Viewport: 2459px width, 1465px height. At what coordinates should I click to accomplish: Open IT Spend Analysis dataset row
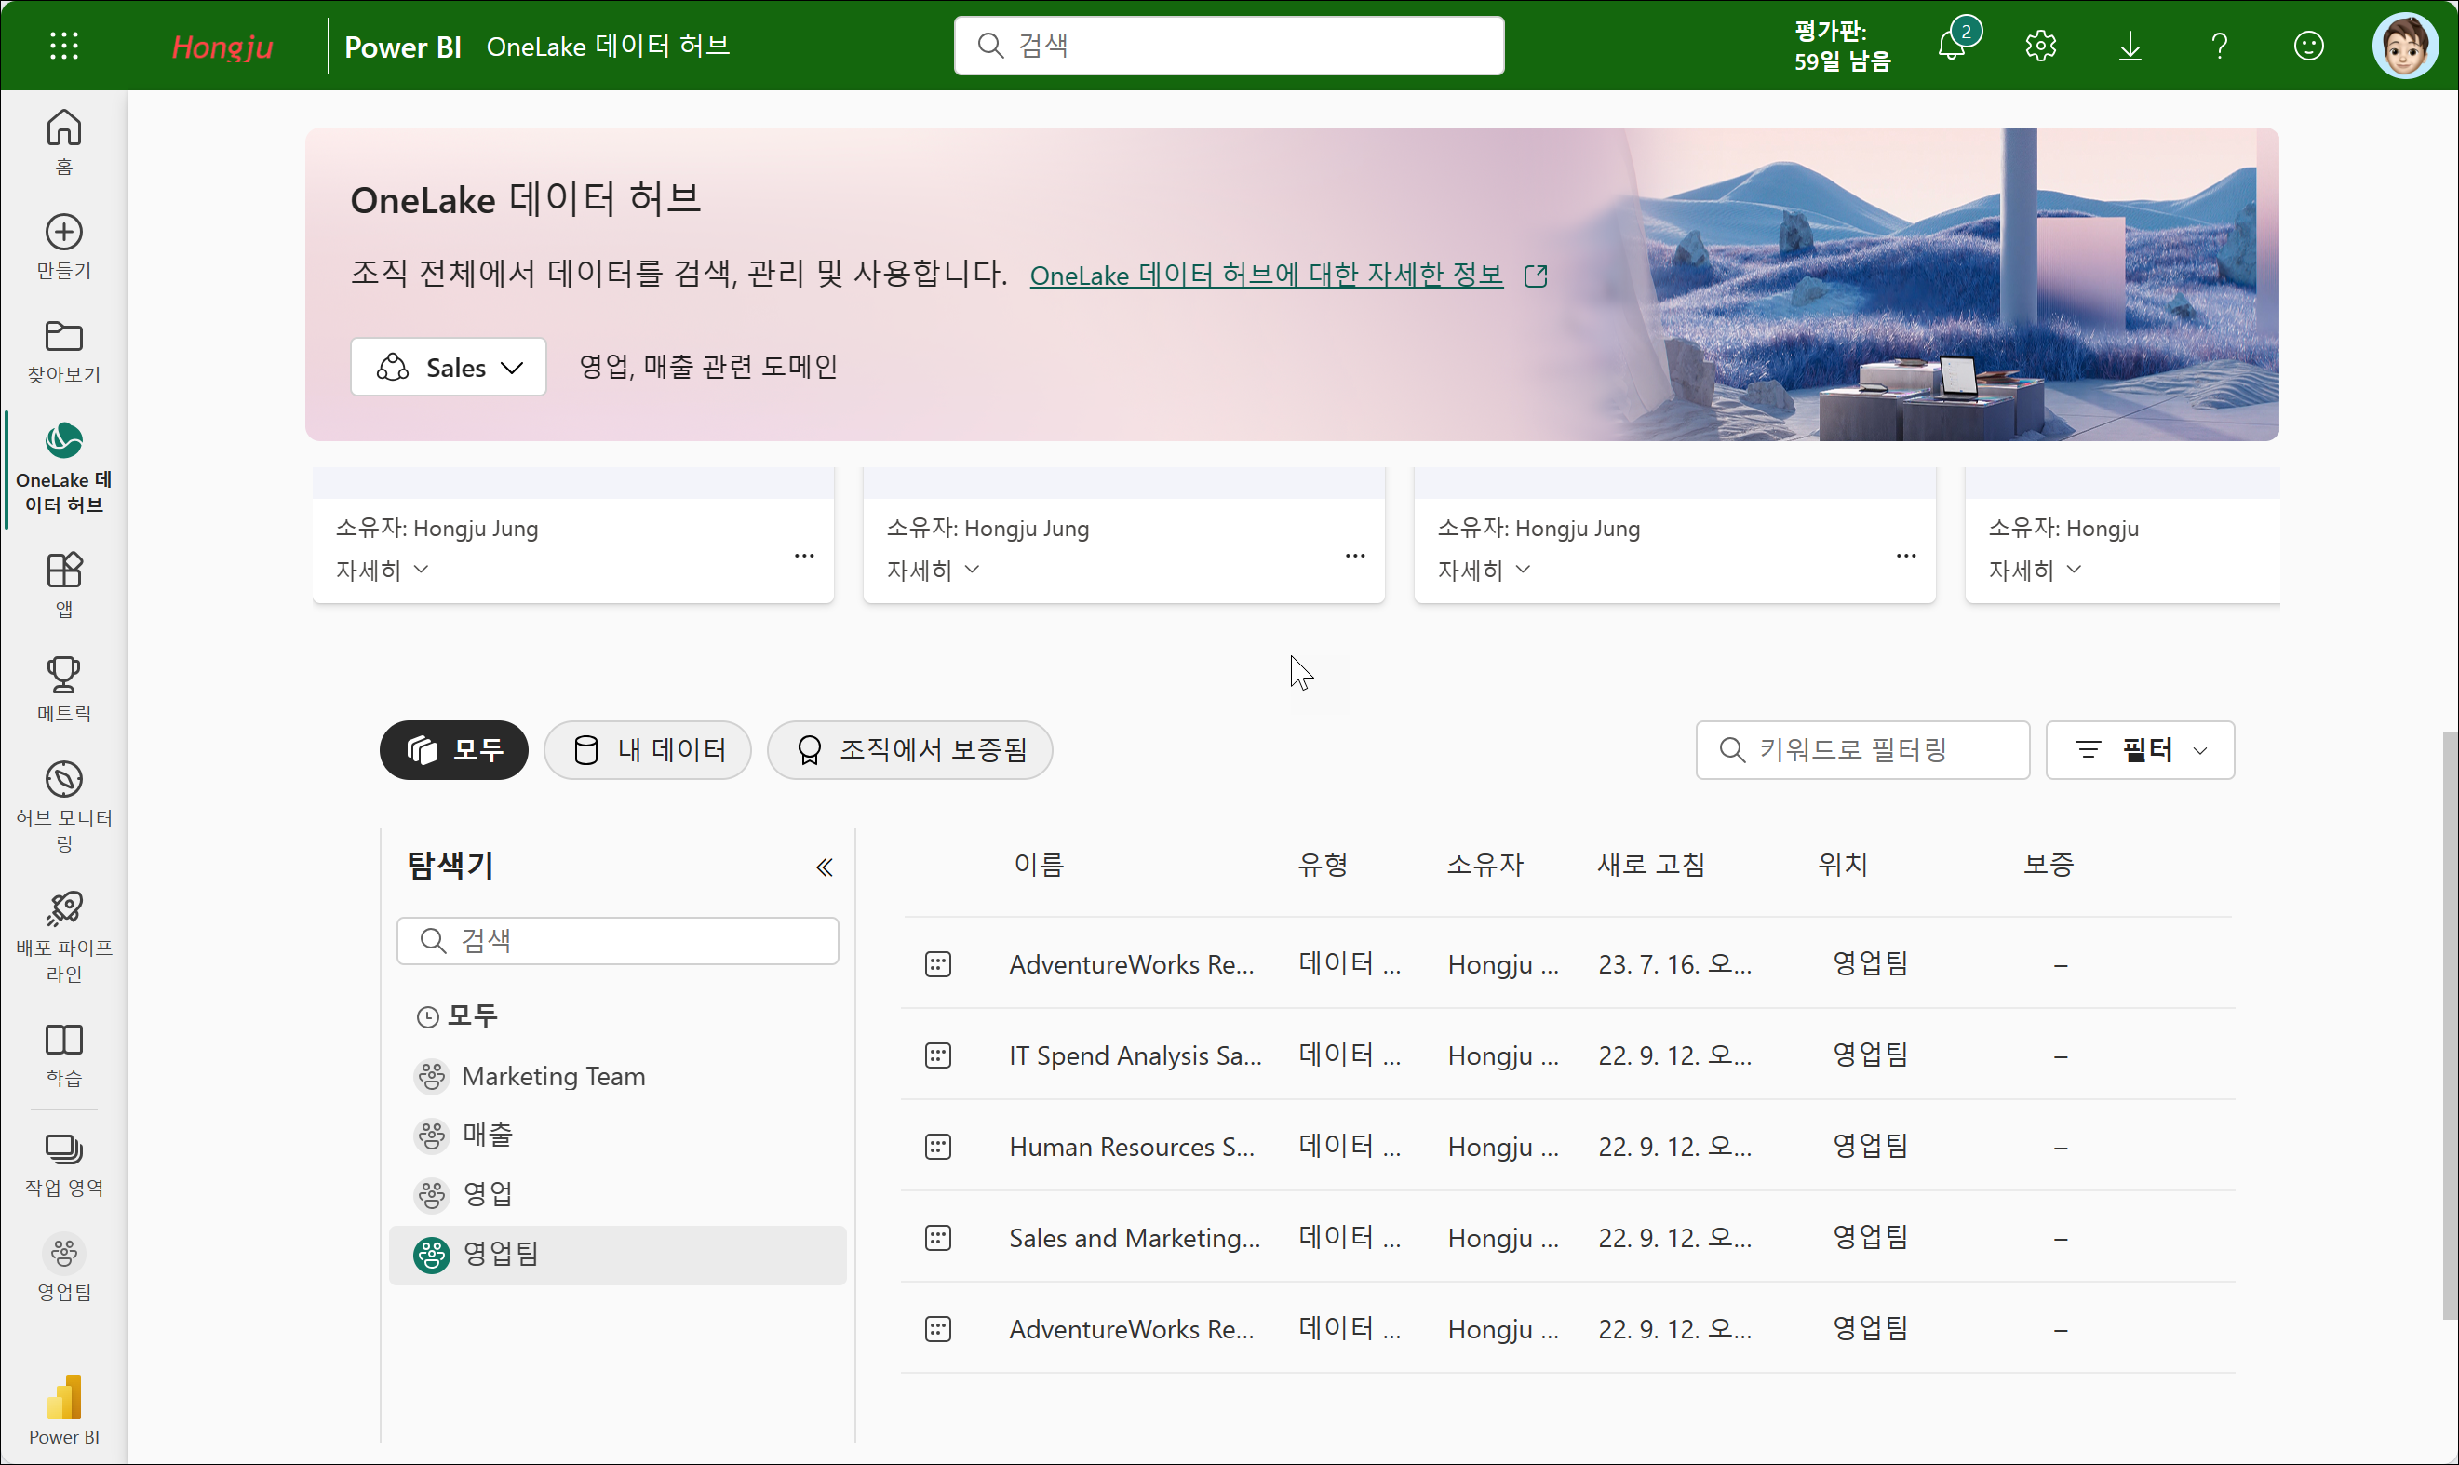click(1135, 1055)
